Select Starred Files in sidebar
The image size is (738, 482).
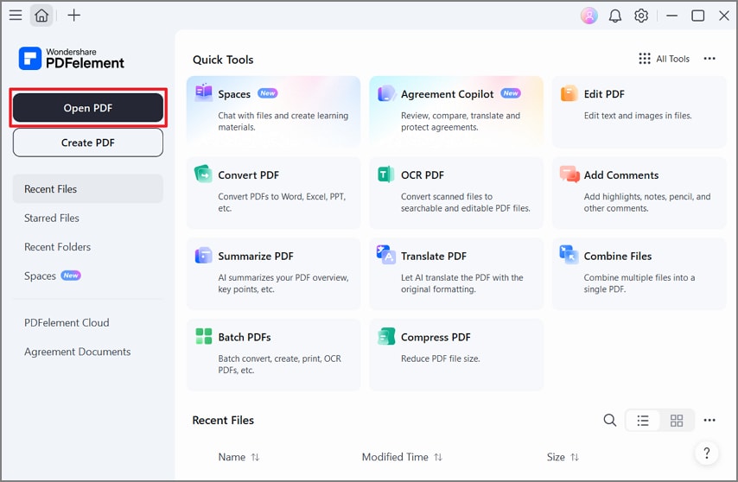point(88,219)
